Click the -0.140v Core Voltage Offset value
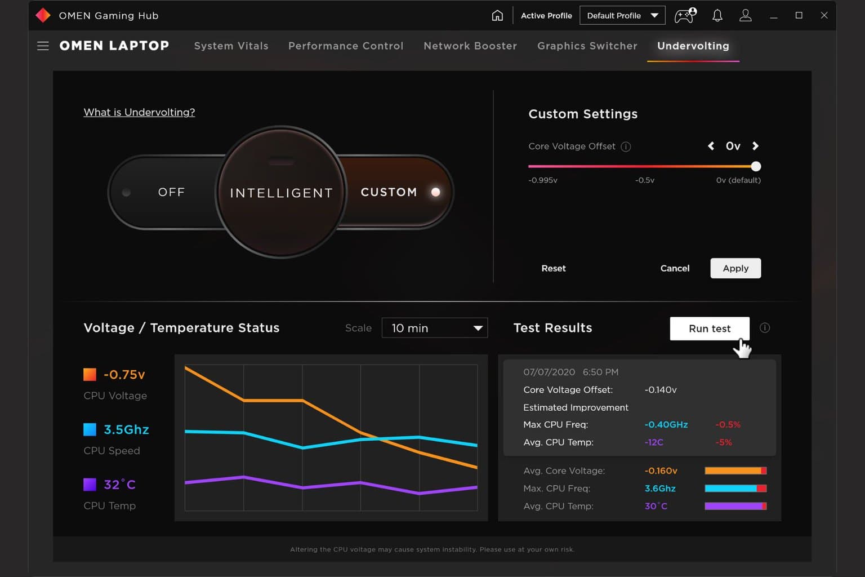 [x=661, y=390]
